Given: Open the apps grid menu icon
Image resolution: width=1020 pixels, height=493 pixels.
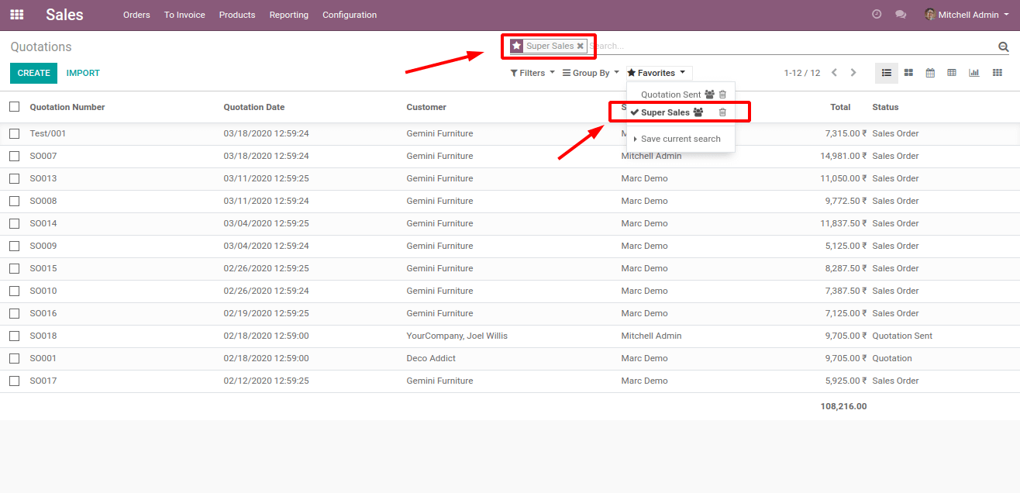Looking at the screenshot, I should tap(16, 15).
